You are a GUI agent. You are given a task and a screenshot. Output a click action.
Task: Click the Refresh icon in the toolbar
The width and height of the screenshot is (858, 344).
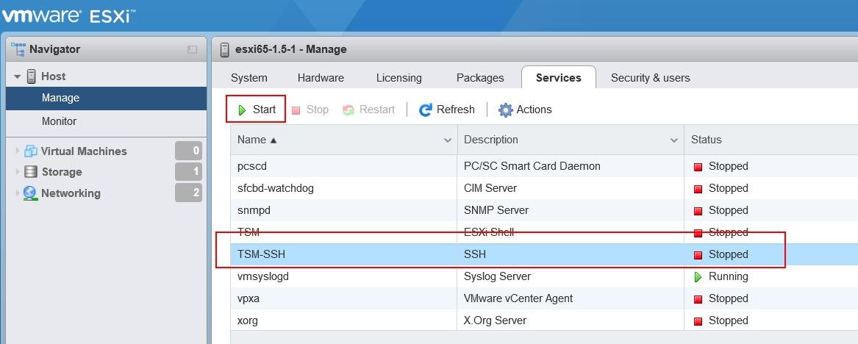pyautogui.click(x=425, y=110)
